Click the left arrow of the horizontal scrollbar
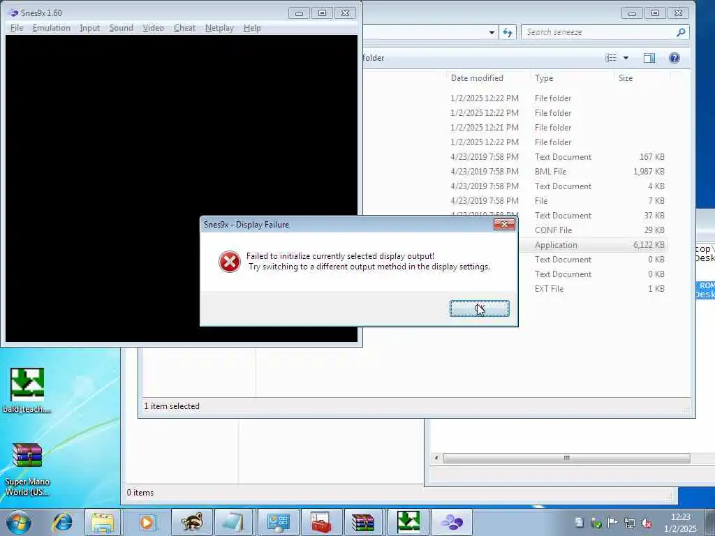Screen dimensions: 715x536 coord(436,458)
